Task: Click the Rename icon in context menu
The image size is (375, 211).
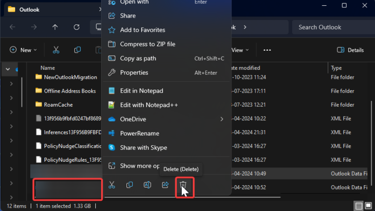Action: pos(147,185)
